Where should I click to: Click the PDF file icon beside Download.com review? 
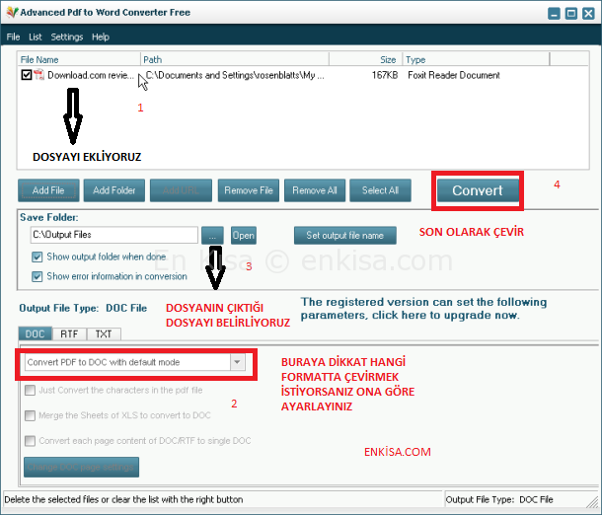click(39, 74)
